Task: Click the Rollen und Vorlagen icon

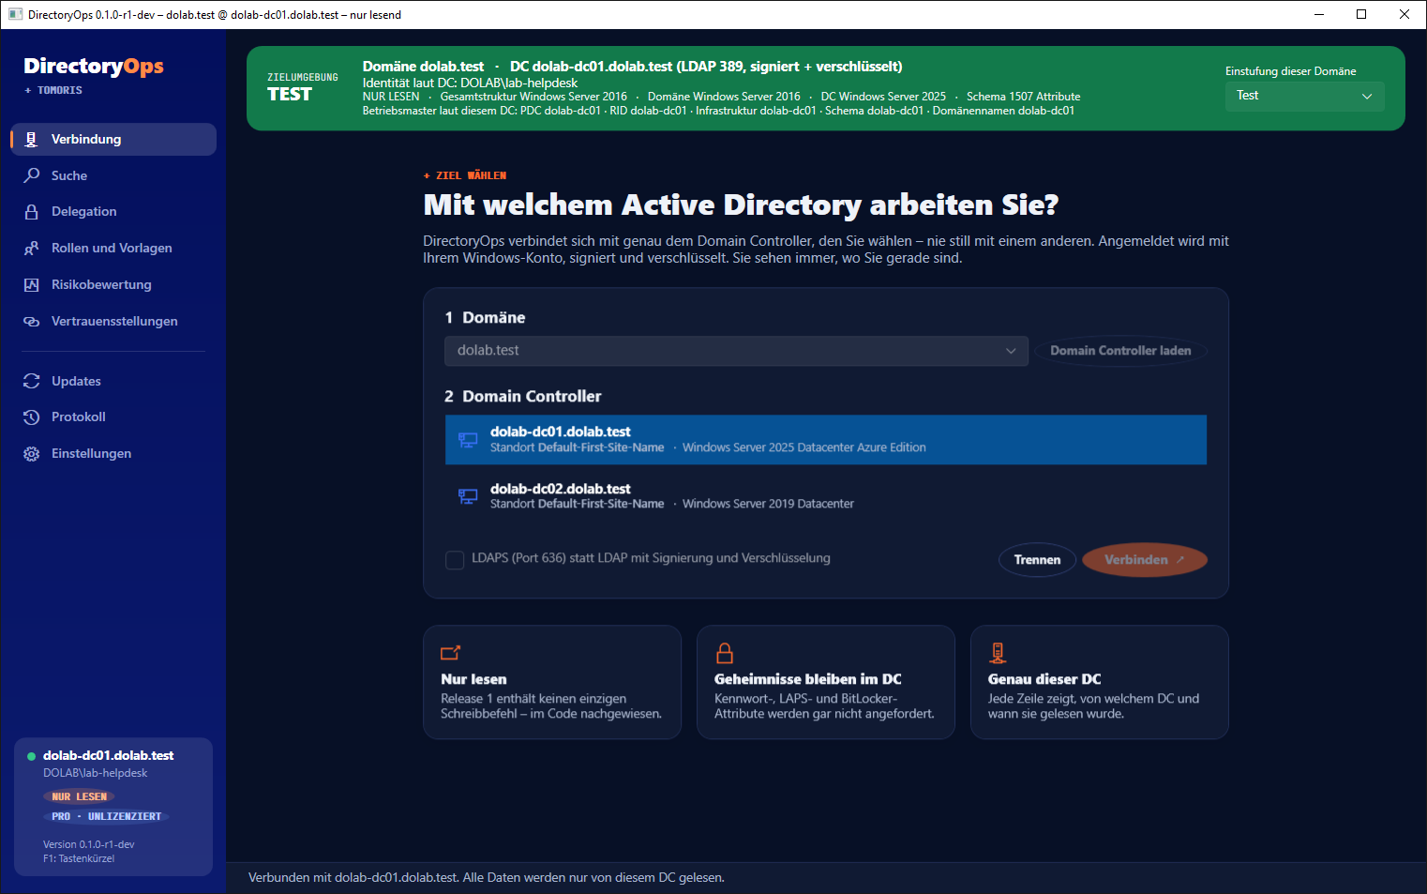Action: click(32, 248)
